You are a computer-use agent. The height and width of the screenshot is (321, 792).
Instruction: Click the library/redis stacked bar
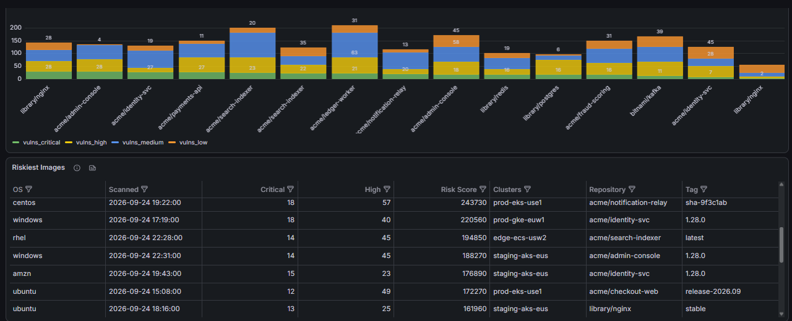click(x=507, y=66)
